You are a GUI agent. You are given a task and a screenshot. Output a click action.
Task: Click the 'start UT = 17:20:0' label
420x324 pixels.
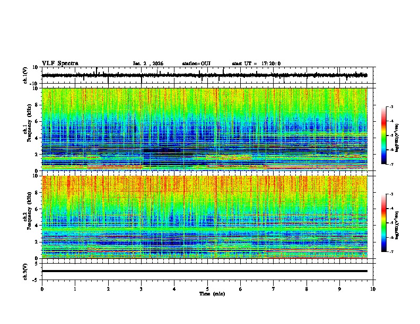[x=256, y=64]
